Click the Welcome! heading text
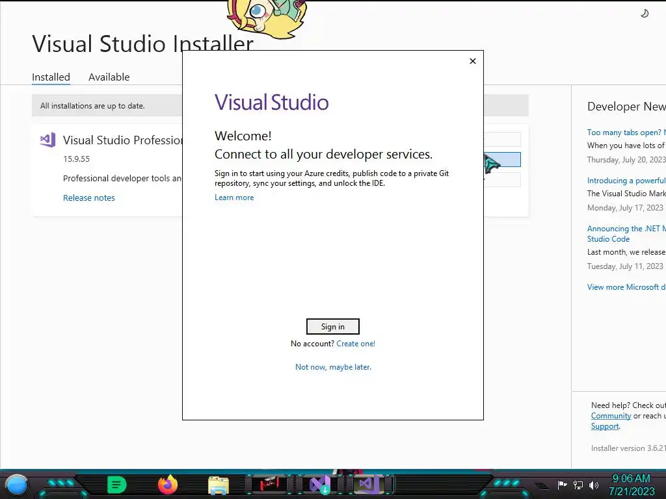Viewport: 666px width, 499px height. (x=243, y=136)
